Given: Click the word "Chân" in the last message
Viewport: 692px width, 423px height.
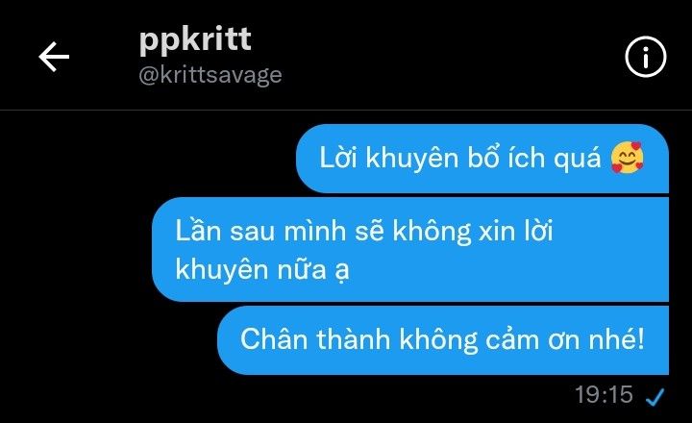Looking at the screenshot, I should coord(272,339).
